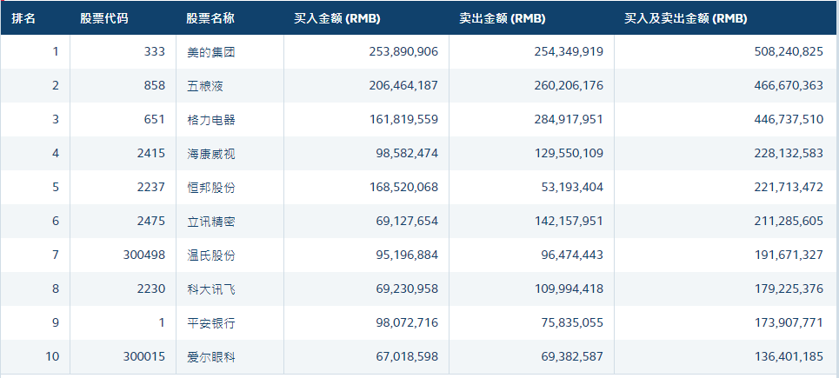
Task: Select stock name 美的集团
Action: [x=211, y=52]
